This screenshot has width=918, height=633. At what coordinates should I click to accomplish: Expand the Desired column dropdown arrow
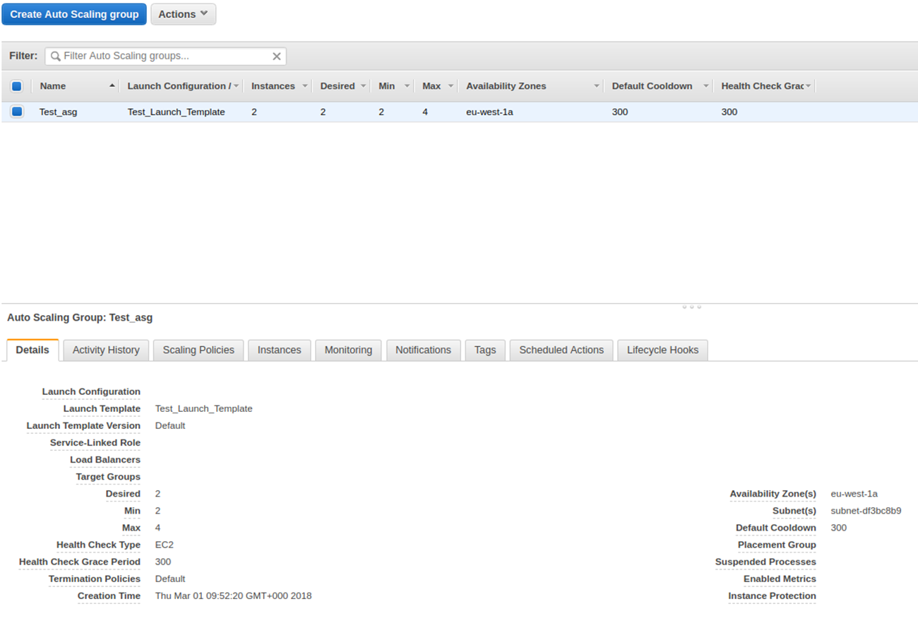[x=364, y=86]
